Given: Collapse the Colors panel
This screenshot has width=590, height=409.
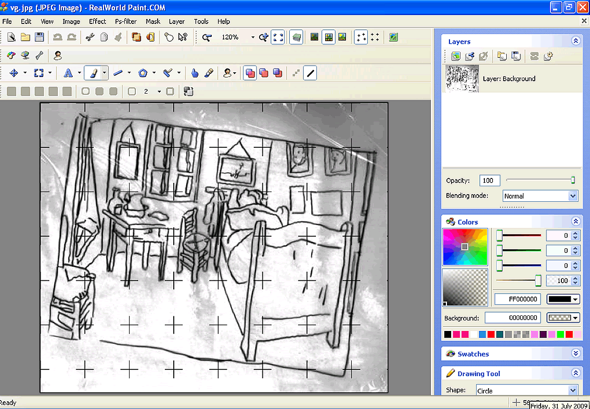Looking at the screenshot, I should (575, 221).
